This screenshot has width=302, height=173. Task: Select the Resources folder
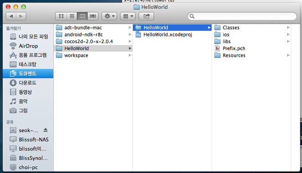(x=251, y=55)
